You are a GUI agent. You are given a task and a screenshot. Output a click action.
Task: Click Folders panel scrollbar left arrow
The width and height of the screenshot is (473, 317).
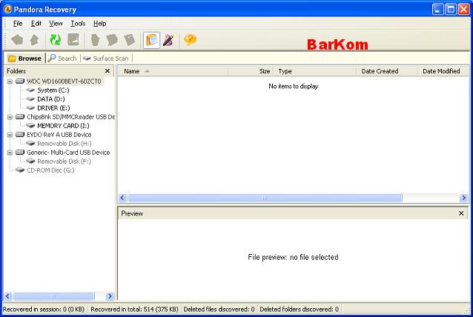click(8, 296)
